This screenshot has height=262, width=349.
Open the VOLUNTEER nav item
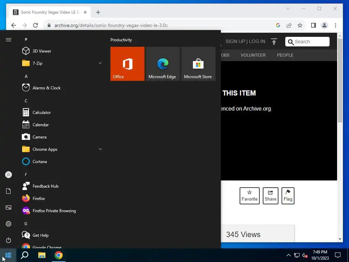(x=253, y=55)
